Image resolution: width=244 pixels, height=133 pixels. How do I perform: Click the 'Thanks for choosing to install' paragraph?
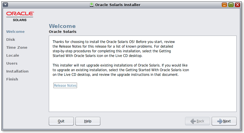(x=114, y=49)
